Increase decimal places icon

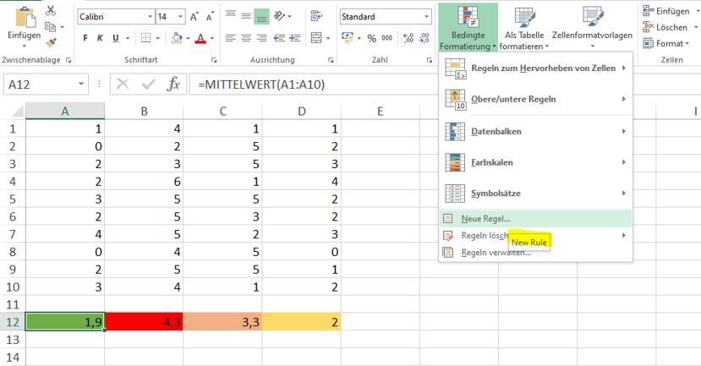point(408,38)
